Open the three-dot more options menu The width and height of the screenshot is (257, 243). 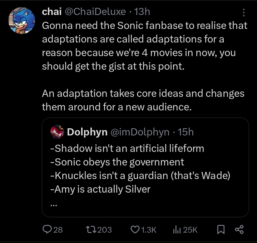244,13
